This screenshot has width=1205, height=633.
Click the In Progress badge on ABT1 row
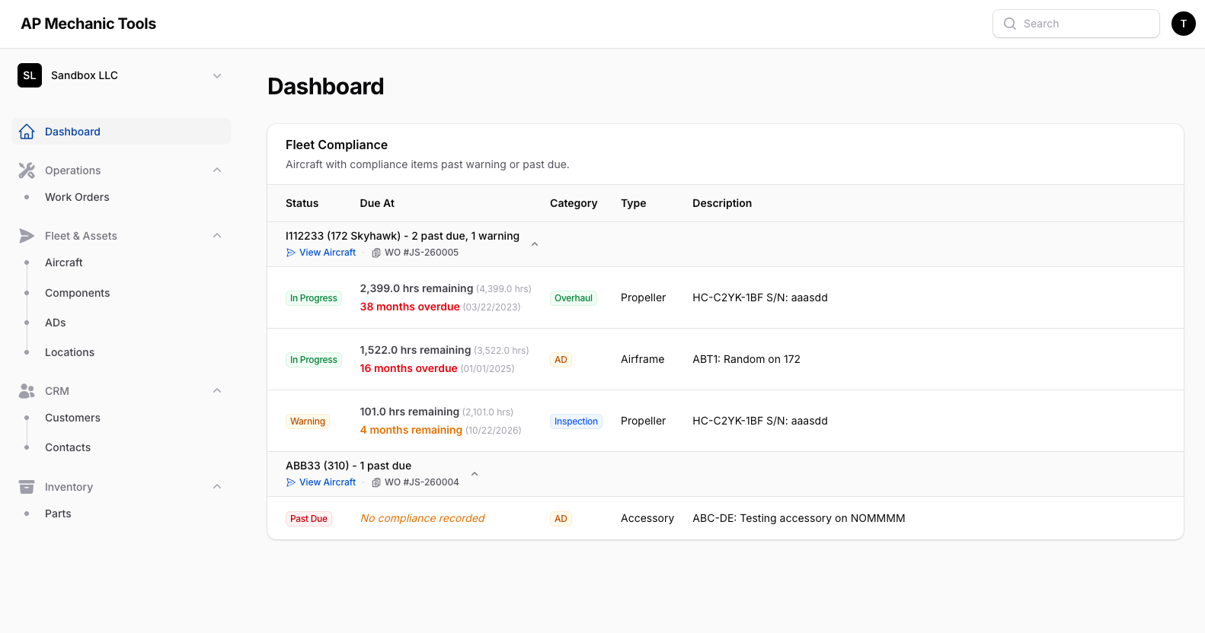coord(314,360)
